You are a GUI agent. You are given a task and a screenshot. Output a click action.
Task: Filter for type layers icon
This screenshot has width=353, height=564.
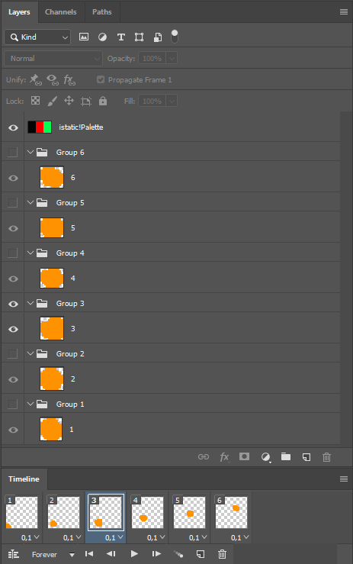(121, 37)
